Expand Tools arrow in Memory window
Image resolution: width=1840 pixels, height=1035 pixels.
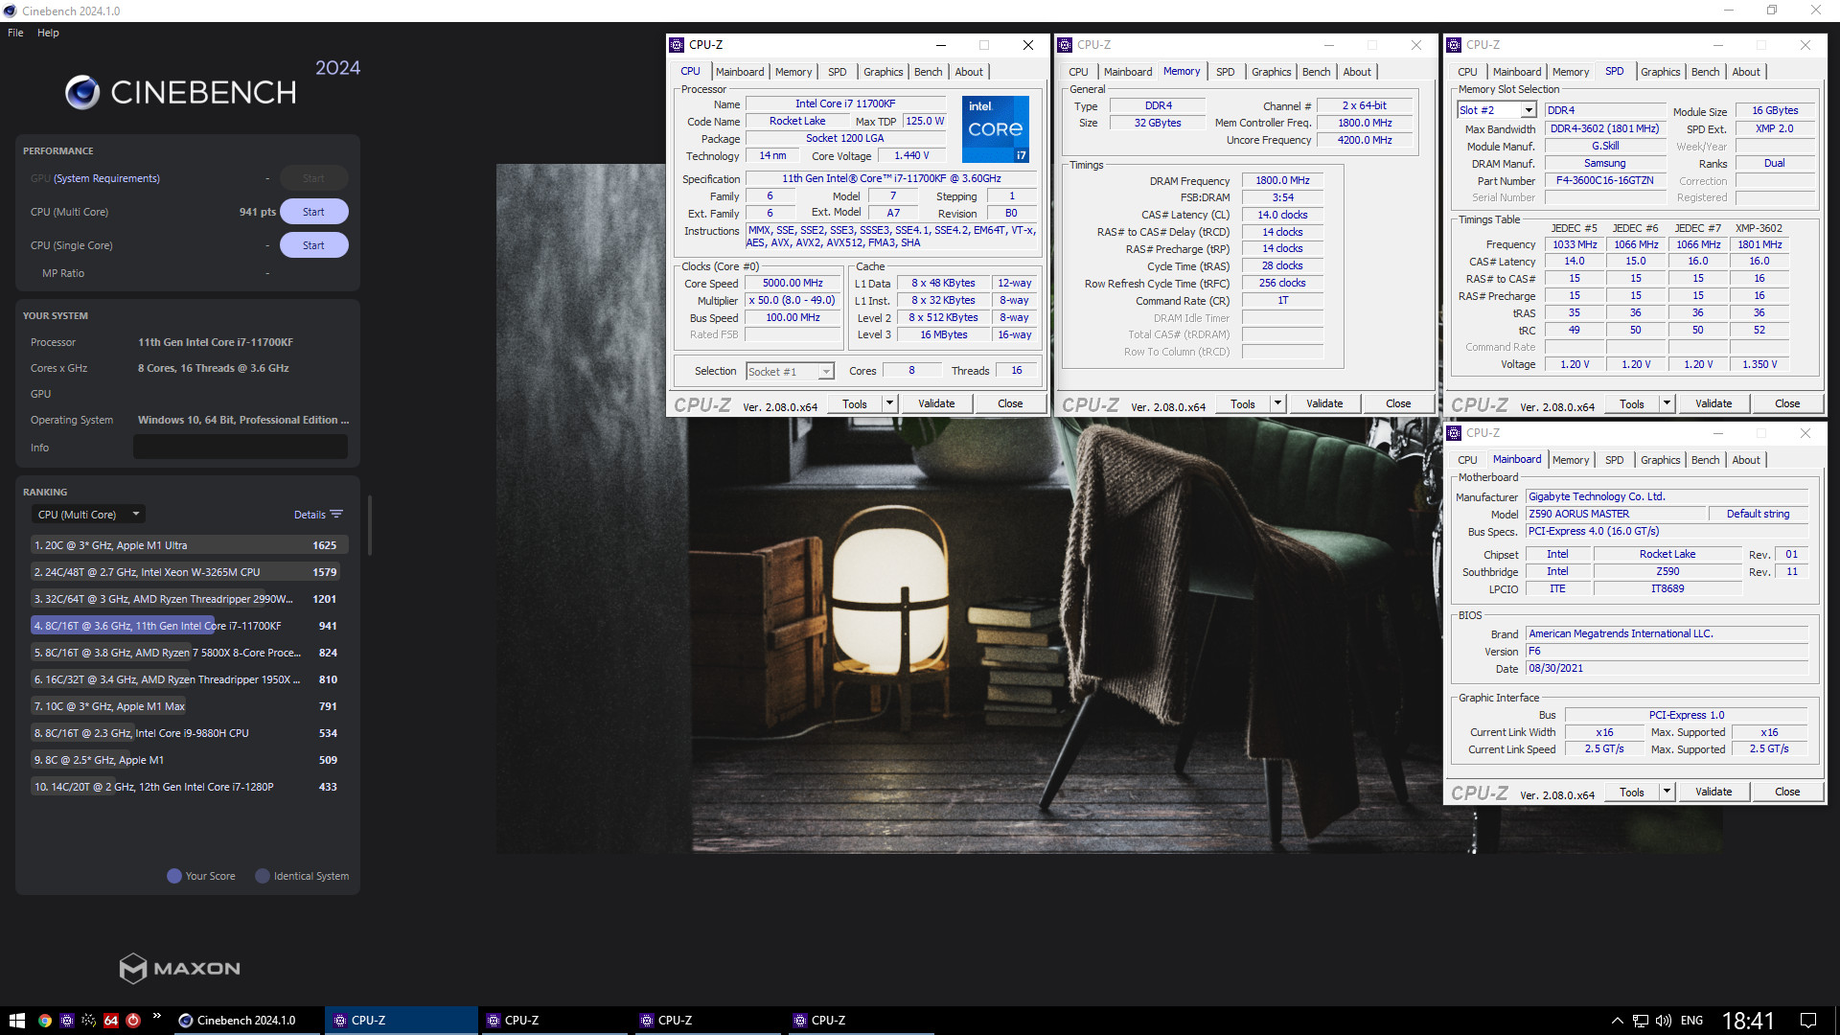1277,403
